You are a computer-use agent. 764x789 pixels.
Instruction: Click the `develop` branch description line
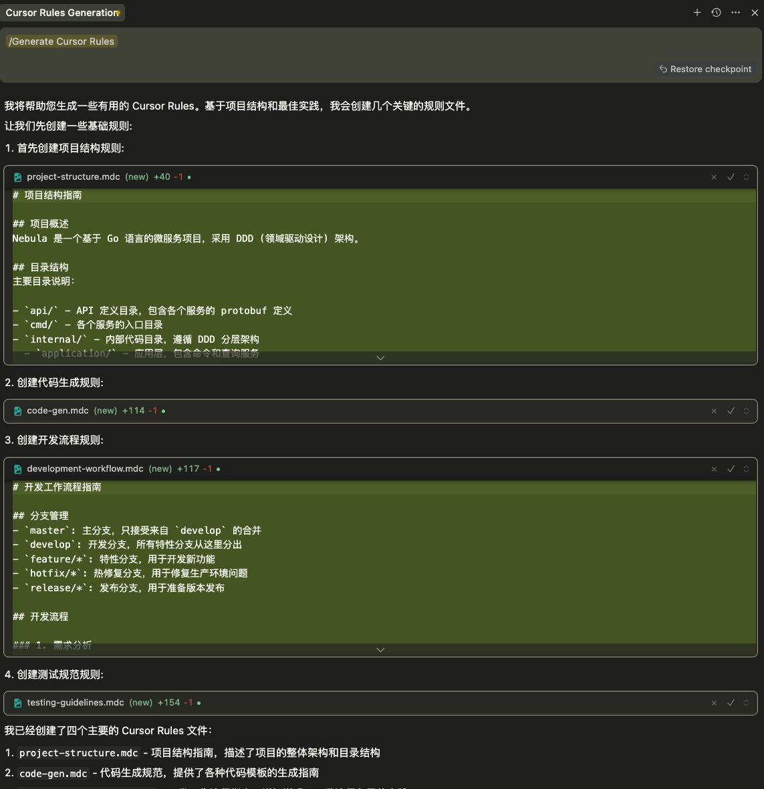127,544
